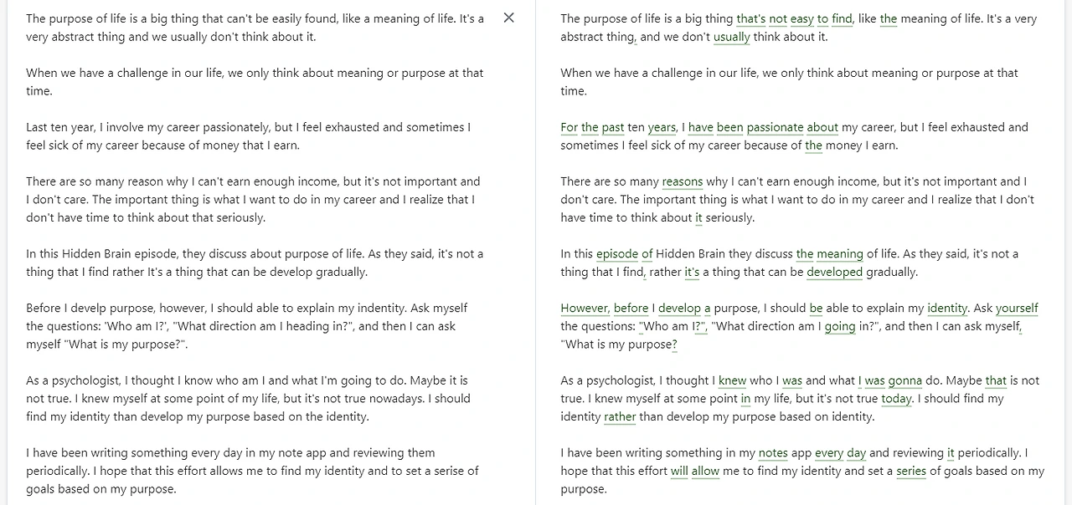Image resolution: width=1072 pixels, height=505 pixels.
Task: Click the underlined correction "today."
Action: (x=897, y=399)
